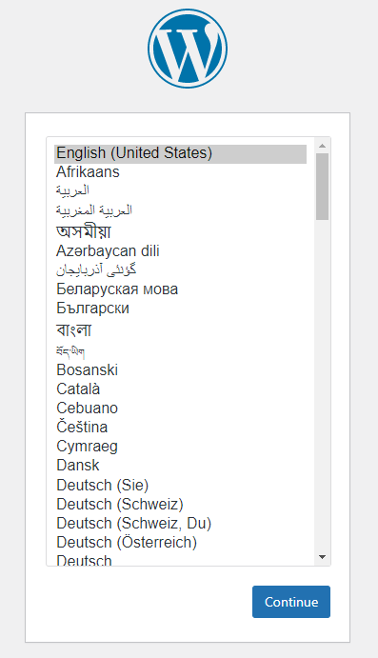Viewport: 378px width, 658px height.
Task: Choose Български language option
Action: tap(180, 309)
